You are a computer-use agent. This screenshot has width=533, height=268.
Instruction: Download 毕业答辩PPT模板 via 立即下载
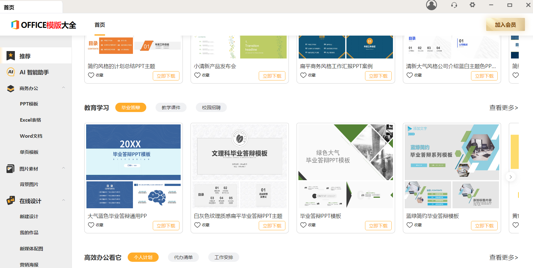pos(378,226)
